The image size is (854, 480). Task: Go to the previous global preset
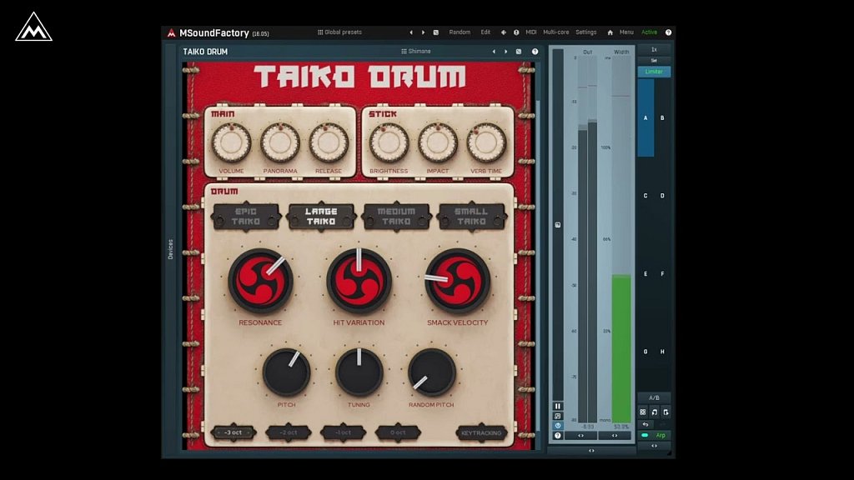410,32
